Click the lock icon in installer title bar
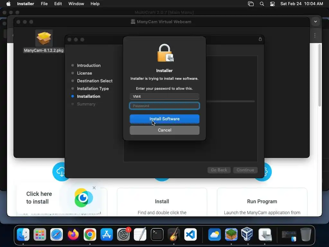 (260, 39)
